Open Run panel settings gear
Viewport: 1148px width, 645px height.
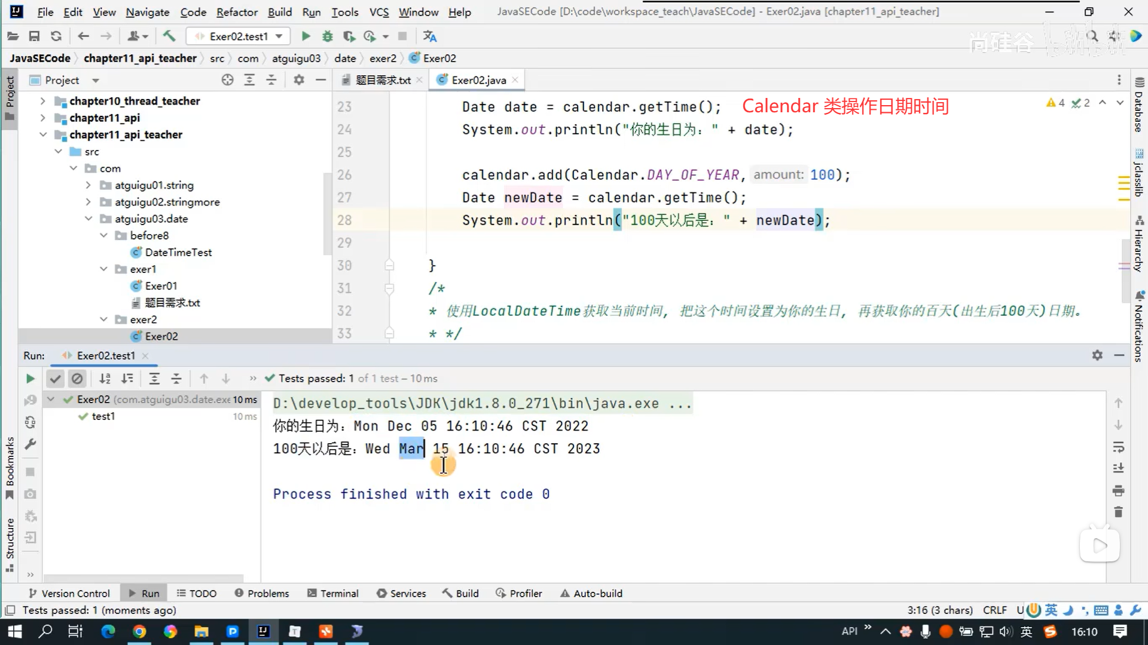coord(1097,355)
